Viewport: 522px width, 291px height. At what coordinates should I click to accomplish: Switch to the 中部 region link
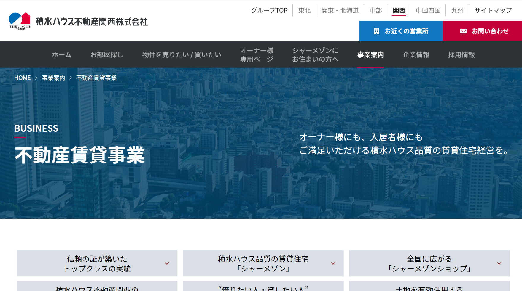click(376, 10)
